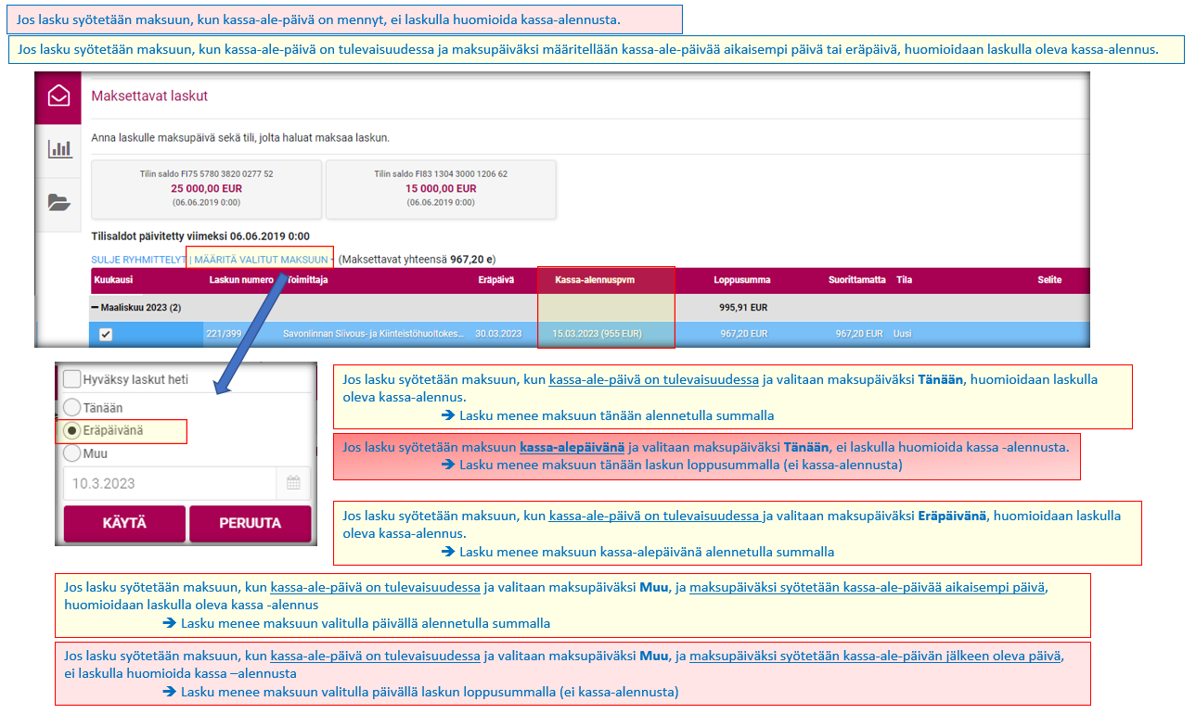1196x714 pixels.
Task: Tick the 'Hyväksy laskut heti' checkbox
Action: point(71,379)
